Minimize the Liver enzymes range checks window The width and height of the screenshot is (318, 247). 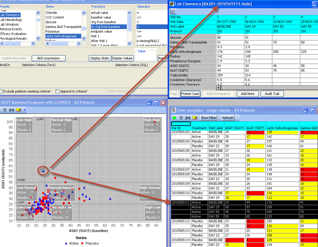point(306,110)
